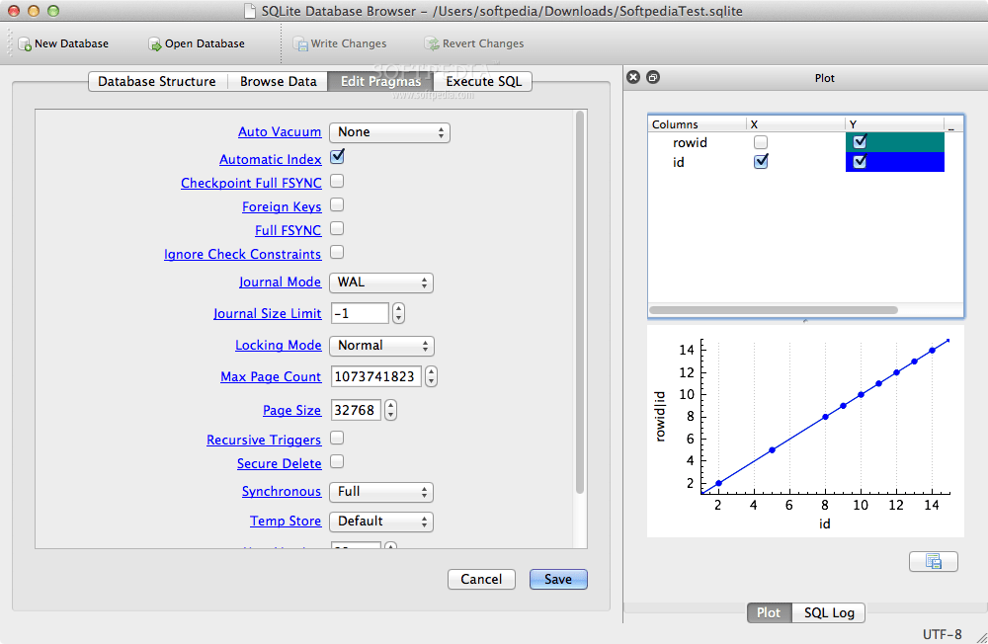The width and height of the screenshot is (988, 644).
Task: Switch to the Execute SQL tab
Action: 484,81
